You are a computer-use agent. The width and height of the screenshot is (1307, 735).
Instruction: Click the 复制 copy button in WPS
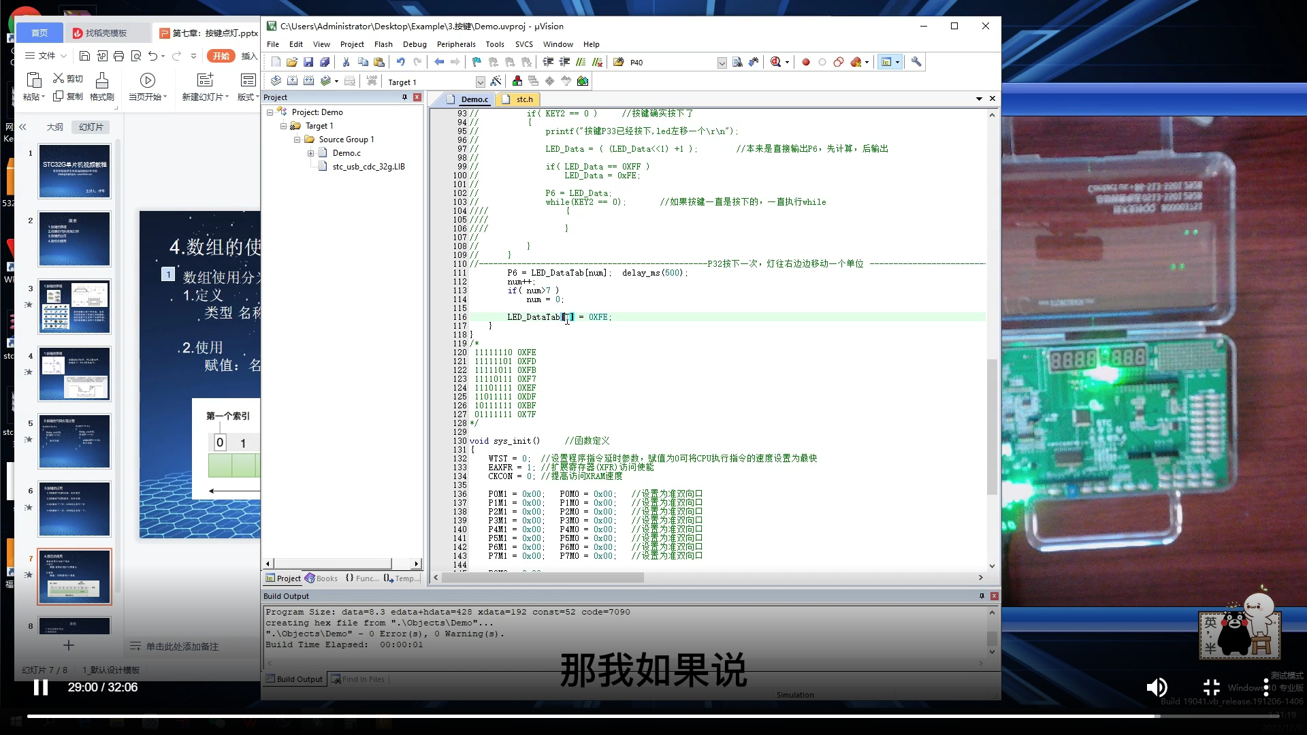[68, 97]
